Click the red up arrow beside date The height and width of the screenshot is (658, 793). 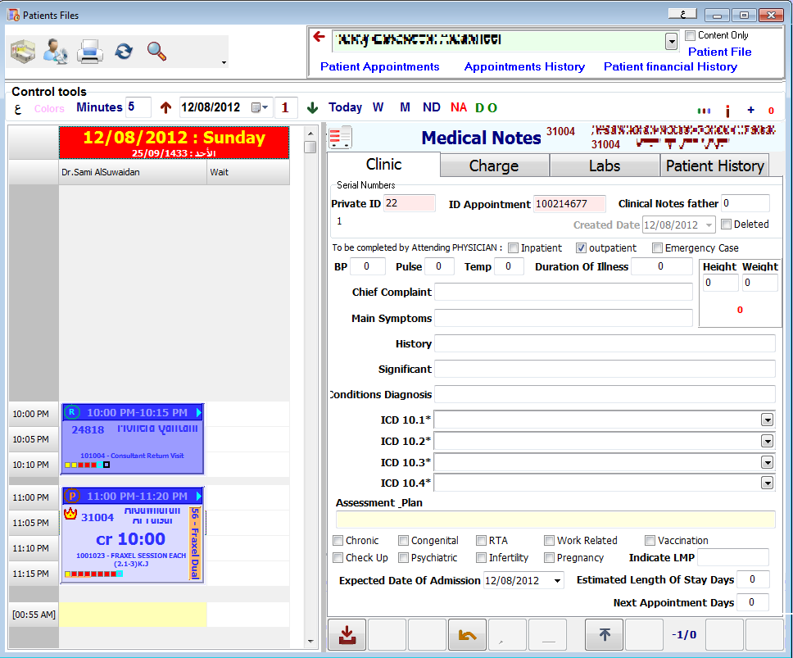click(166, 107)
